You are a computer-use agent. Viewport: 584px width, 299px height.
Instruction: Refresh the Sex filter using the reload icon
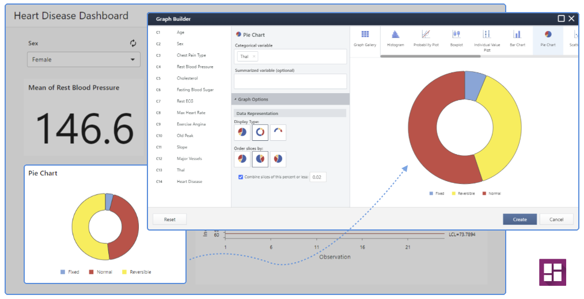coord(134,43)
